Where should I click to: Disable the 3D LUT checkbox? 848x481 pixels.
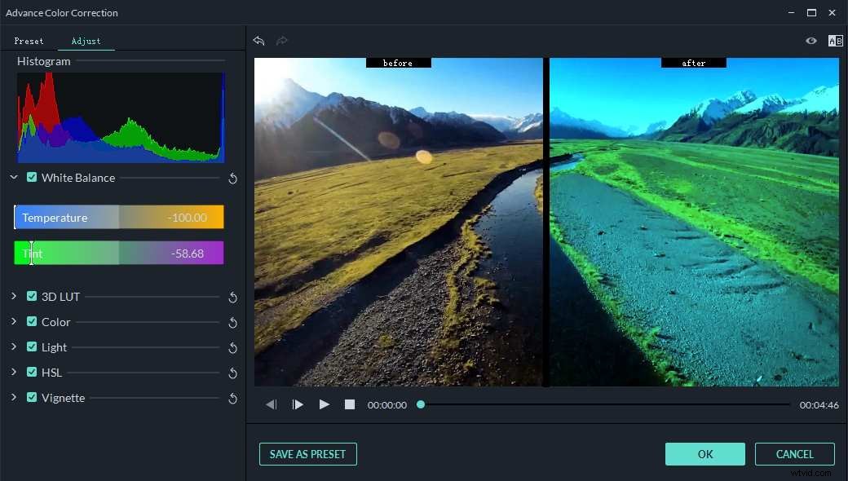pyautogui.click(x=32, y=297)
